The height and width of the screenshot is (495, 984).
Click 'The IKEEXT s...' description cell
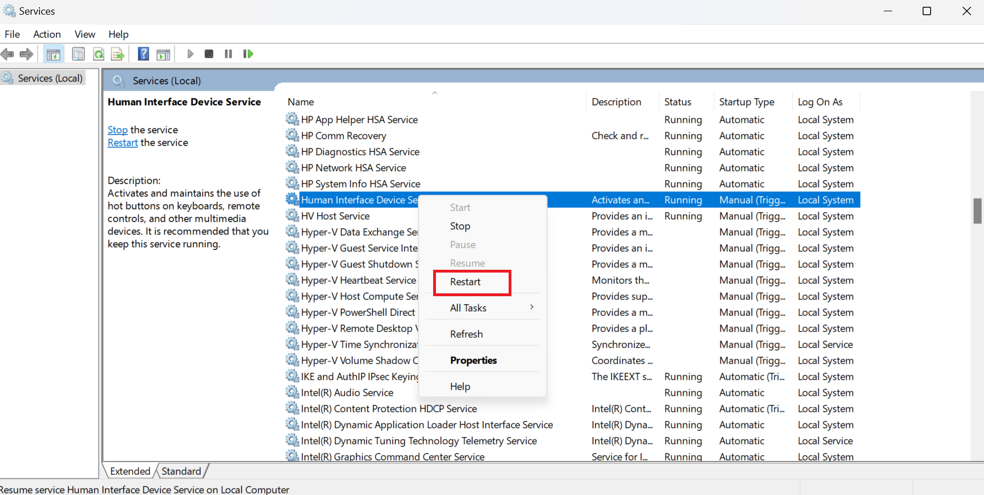coord(622,377)
